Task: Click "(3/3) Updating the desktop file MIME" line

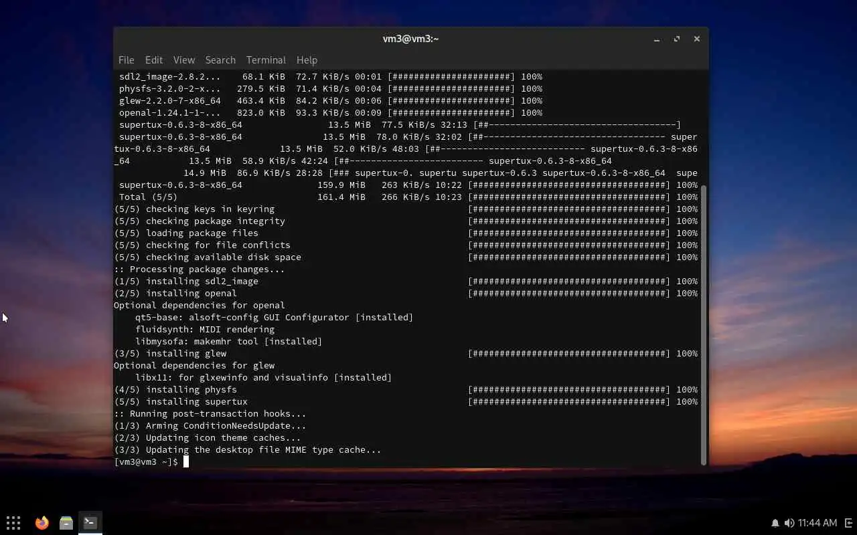Action: pos(248,450)
